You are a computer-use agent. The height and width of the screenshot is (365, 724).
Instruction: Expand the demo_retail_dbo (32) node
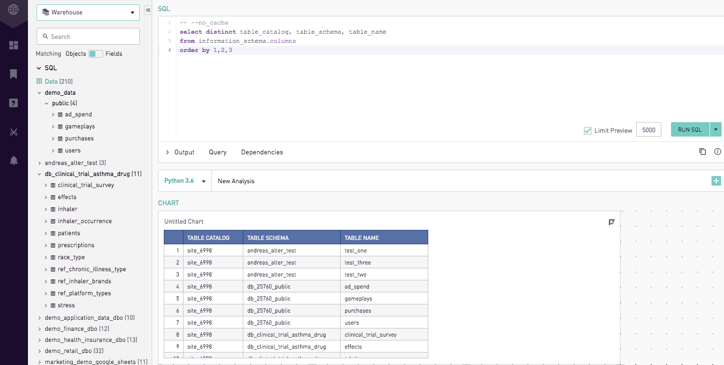coord(39,351)
